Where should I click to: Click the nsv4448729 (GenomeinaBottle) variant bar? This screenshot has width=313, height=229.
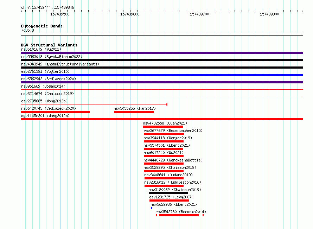[164, 164]
